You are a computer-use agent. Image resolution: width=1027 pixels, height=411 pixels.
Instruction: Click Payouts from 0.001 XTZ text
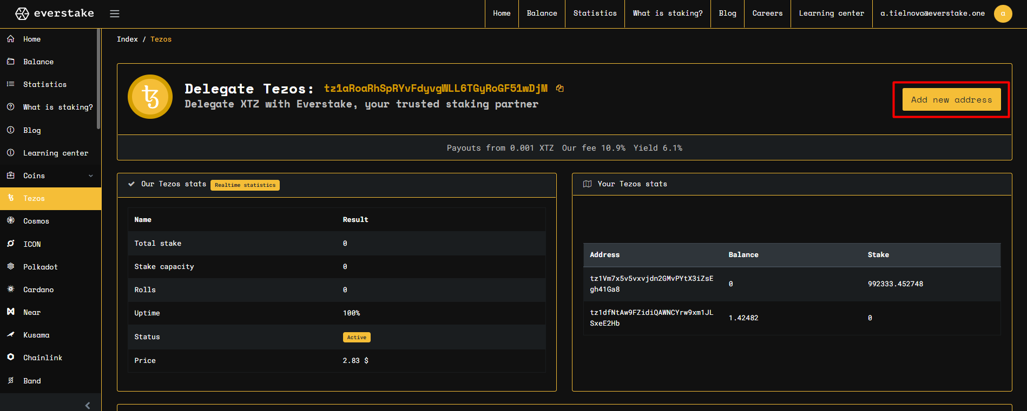[x=500, y=148]
